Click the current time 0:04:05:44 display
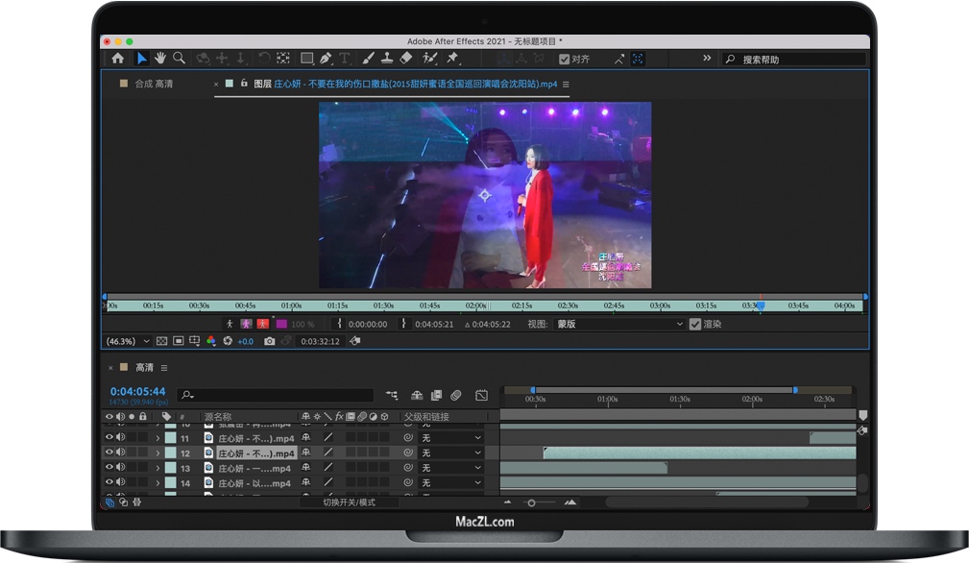The image size is (969, 563). click(x=137, y=392)
